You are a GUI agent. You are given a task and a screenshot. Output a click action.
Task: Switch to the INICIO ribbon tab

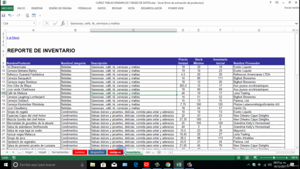21,8
